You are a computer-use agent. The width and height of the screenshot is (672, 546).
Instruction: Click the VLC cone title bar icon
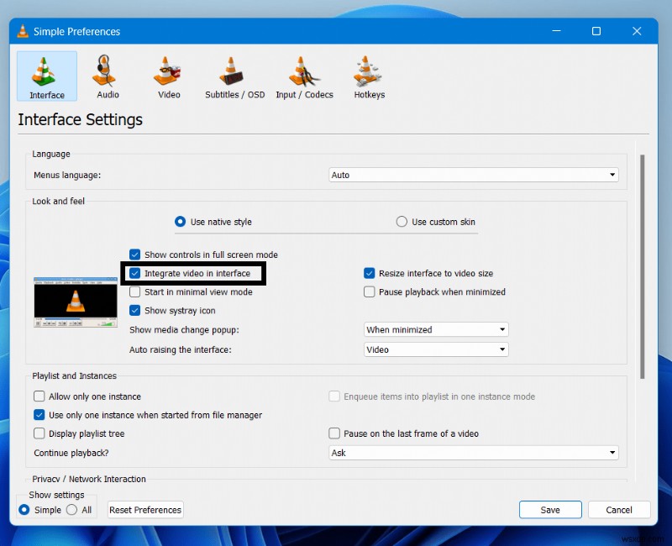coord(21,31)
